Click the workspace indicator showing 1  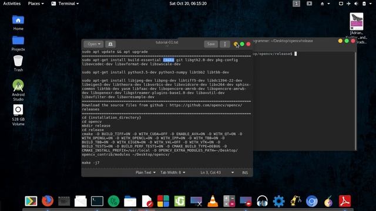click(x=296, y=4)
